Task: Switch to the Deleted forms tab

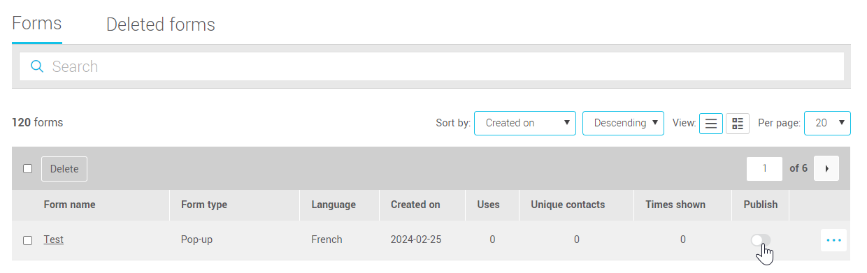Action: [x=161, y=24]
